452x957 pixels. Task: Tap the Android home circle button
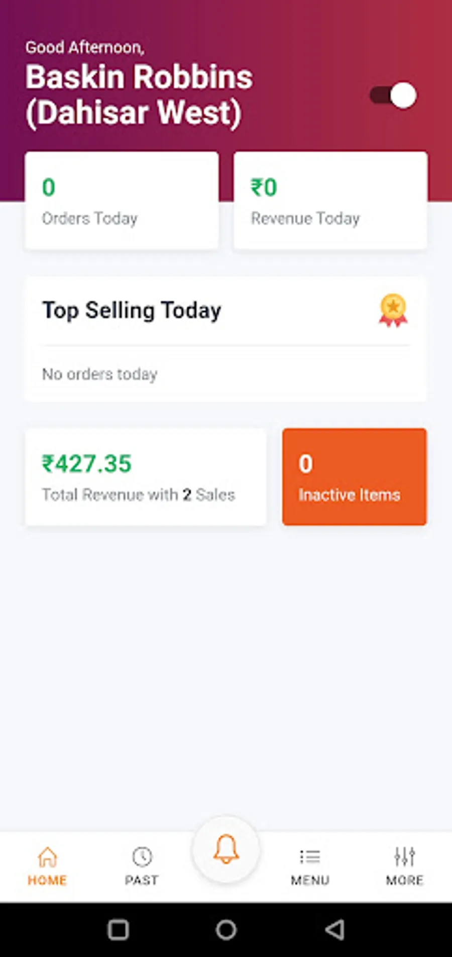[226, 930]
